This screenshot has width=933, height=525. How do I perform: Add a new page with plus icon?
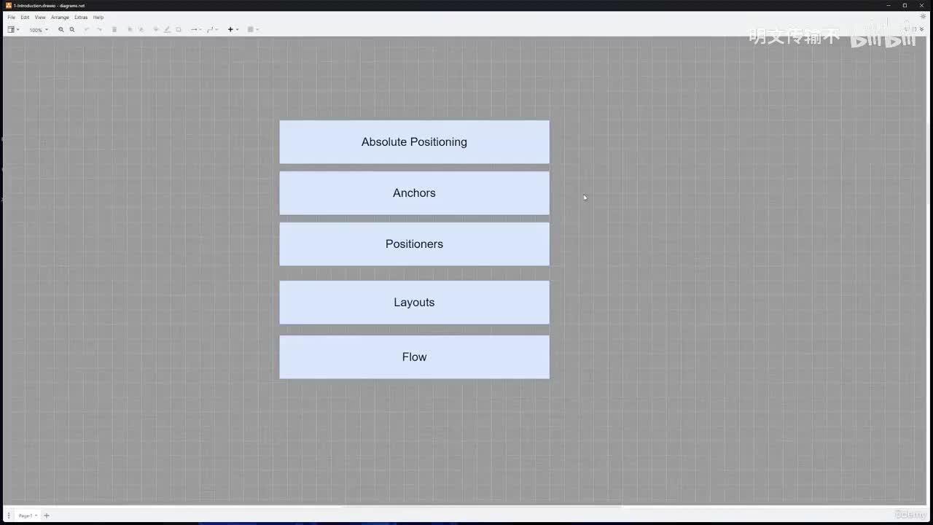point(47,516)
